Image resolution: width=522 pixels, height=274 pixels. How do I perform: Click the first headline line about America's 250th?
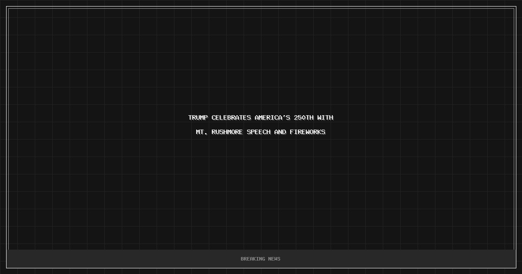261,117
